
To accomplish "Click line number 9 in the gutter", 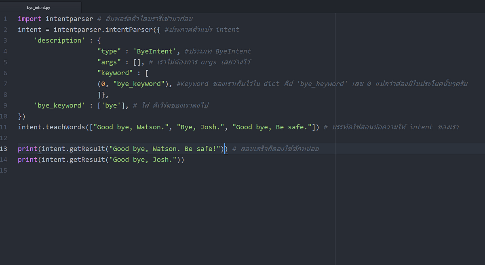I will point(5,105).
